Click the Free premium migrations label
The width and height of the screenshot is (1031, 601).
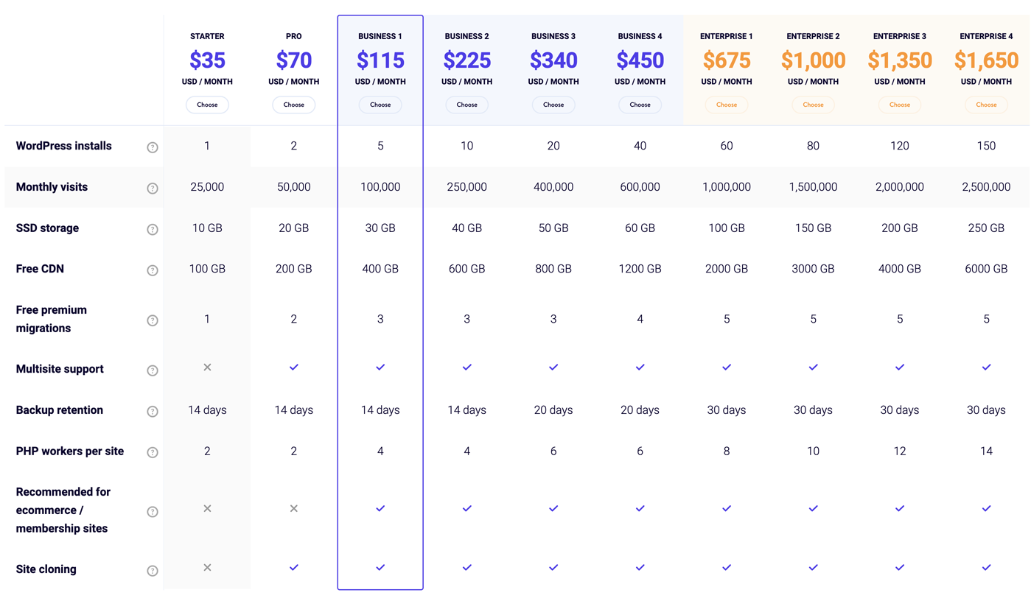coord(52,319)
